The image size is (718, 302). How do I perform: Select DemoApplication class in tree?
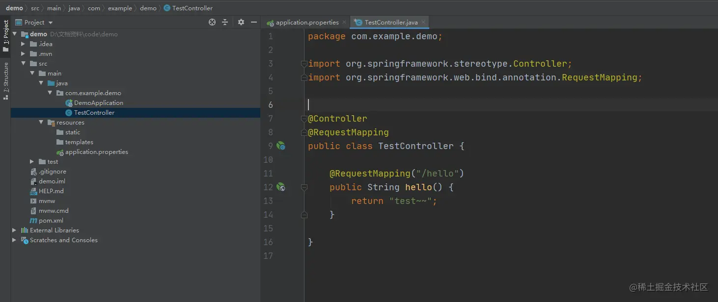tap(98, 103)
